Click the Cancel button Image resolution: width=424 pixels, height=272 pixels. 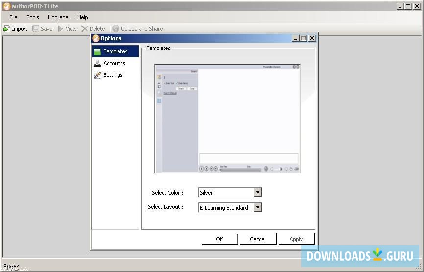coord(258,239)
